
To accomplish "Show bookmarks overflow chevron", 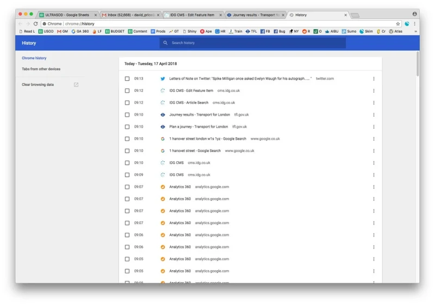I will click(x=415, y=31).
